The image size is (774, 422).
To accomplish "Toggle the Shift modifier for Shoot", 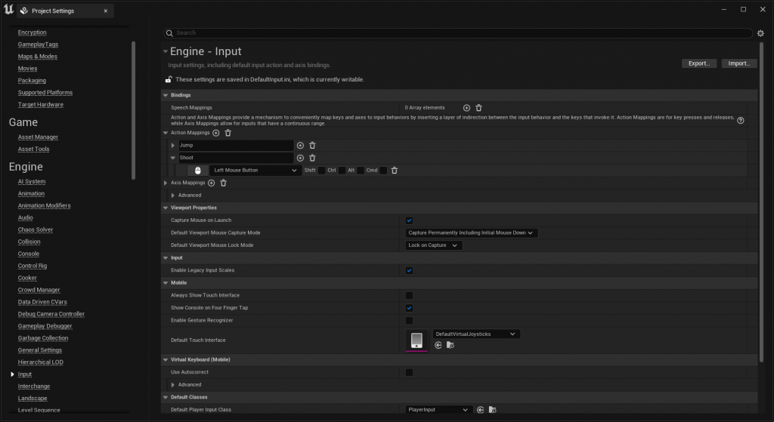I will point(322,170).
